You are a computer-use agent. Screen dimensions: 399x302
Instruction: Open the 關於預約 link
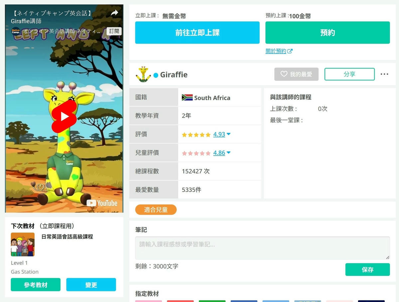(x=276, y=51)
